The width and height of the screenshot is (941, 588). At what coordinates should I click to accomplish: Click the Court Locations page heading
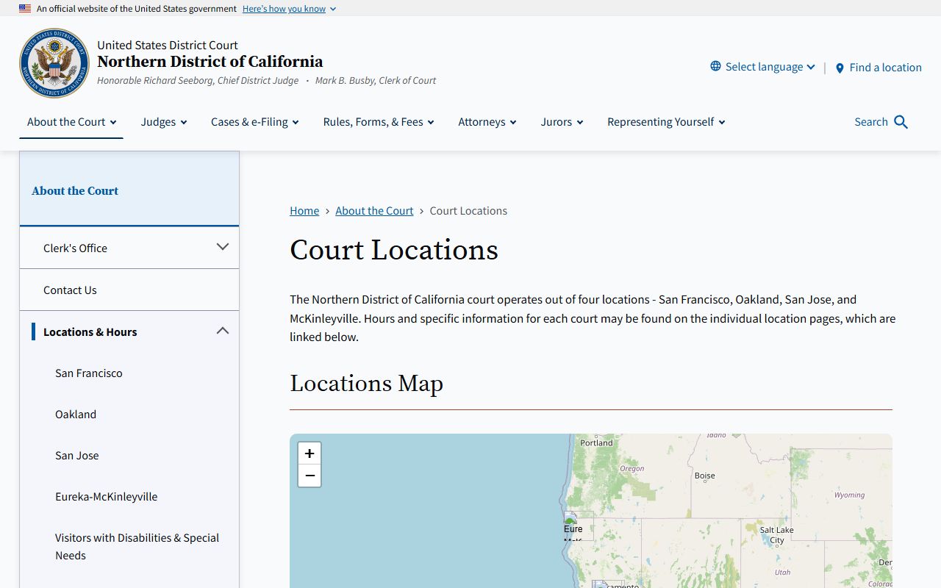tap(394, 250)
